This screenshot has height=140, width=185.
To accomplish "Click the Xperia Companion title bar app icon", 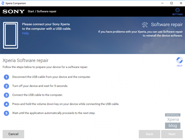I will coord(3,3).
